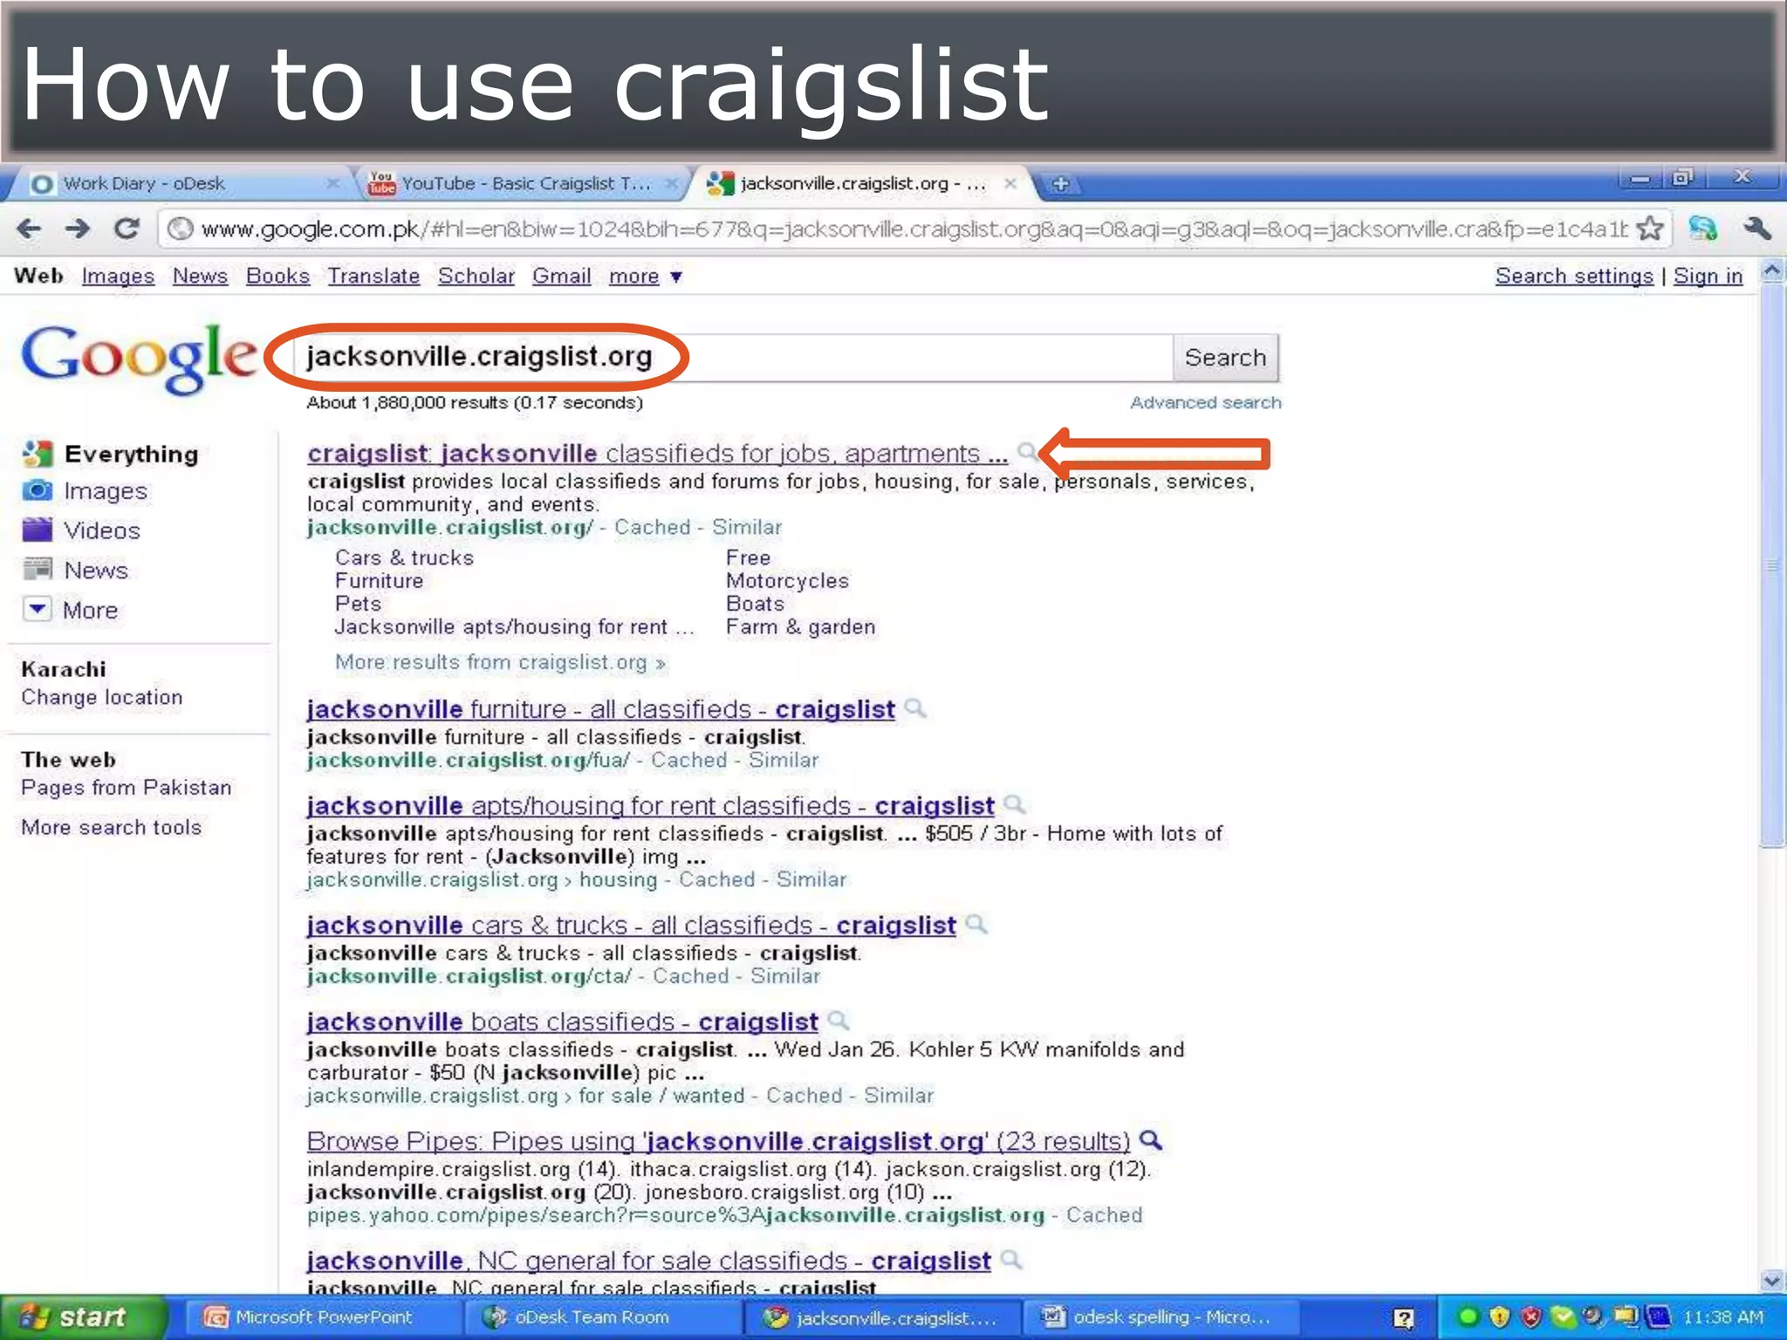
Task: Click the magnifier beside Browse Pipes result
Action: (1151, 1139)
